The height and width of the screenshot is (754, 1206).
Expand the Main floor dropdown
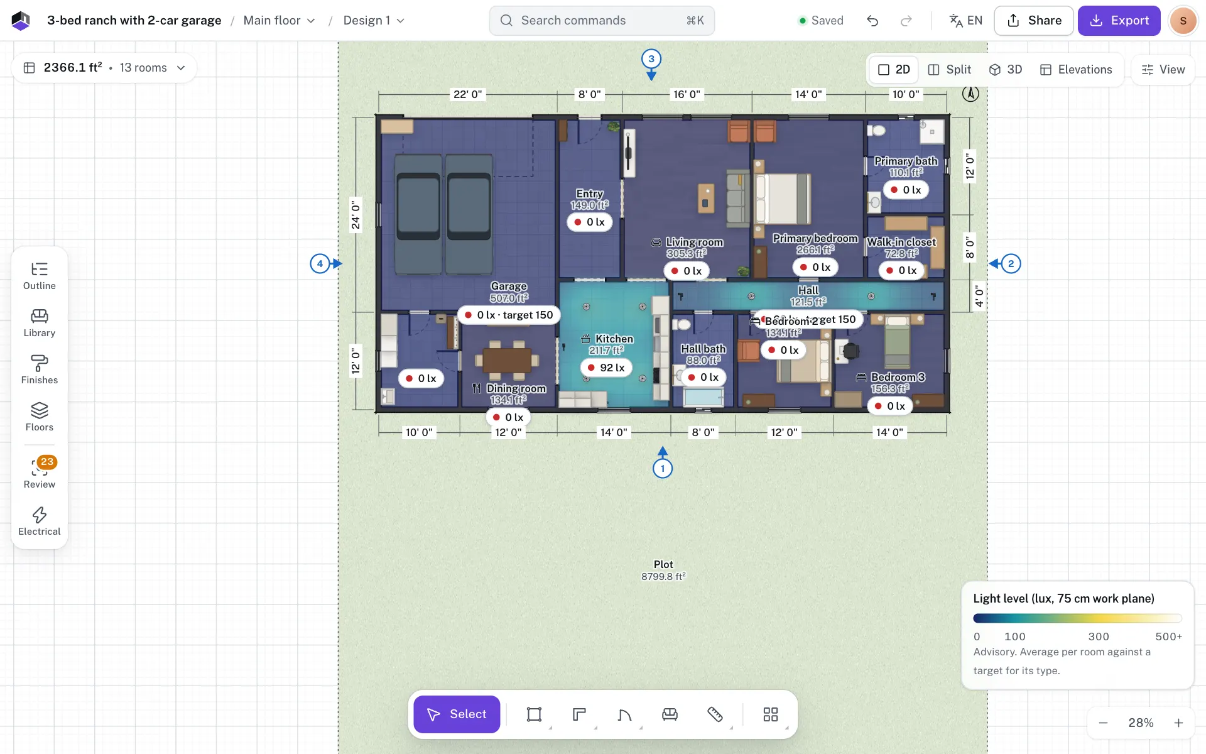point(280,21)
